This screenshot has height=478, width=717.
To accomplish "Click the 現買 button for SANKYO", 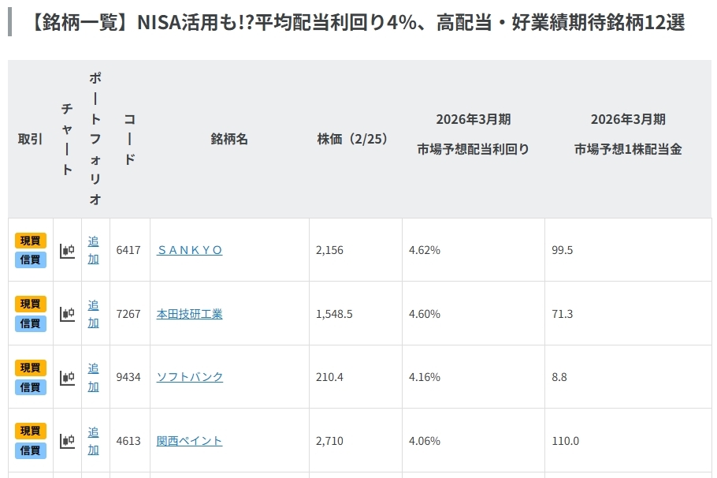I will pyautogui.click(x=30, y=241).
